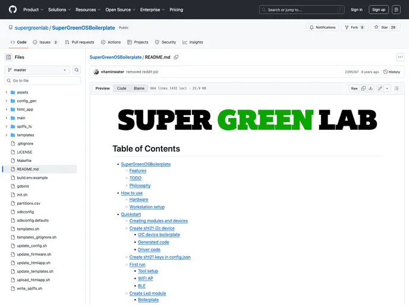Expand the main folder
The image size is (409, 305).
7,118
